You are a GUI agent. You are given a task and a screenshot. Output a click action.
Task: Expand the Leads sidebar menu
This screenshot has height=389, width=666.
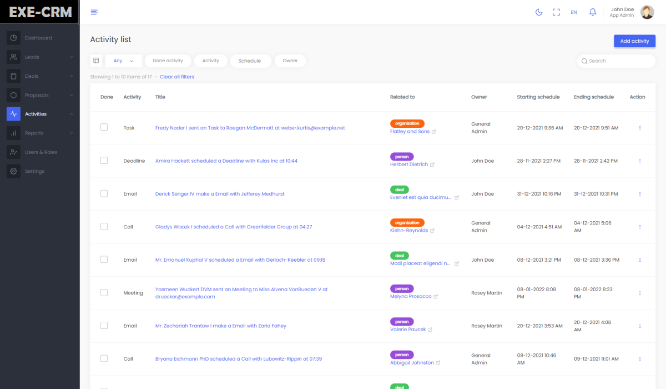coord(40,57)
